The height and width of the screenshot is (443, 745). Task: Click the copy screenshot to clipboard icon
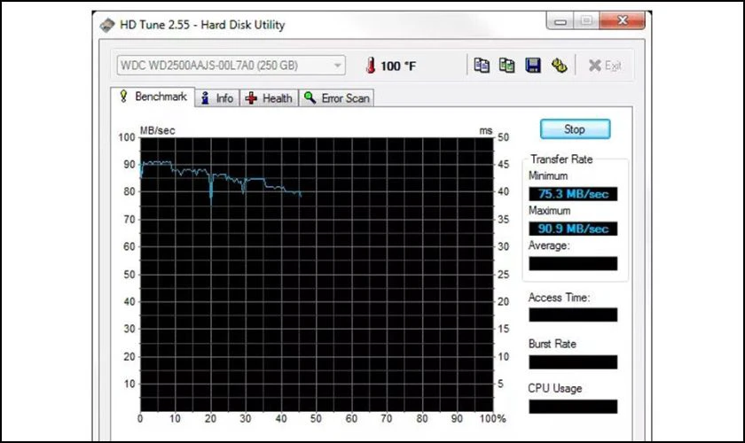(x=507, y=65)
